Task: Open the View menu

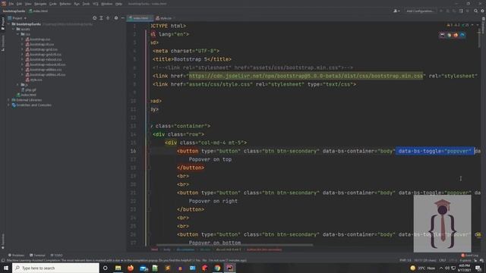Action: coord(28,4)
